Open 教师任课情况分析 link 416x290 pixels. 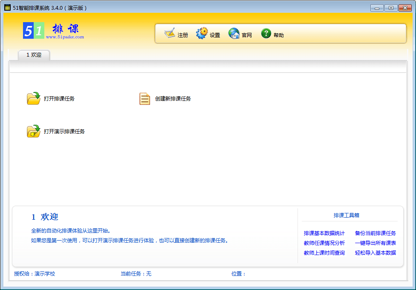(x=324, y=243)
